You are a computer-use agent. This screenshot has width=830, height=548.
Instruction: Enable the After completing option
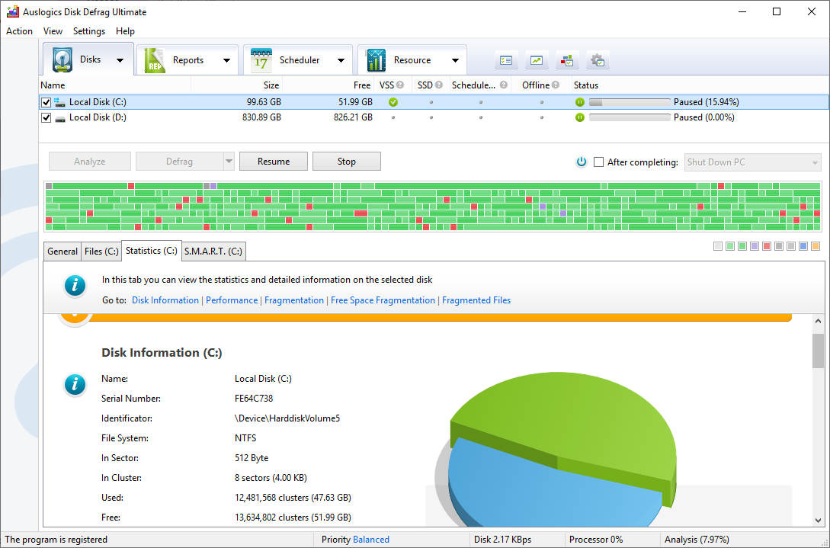pyautogui.click(x=598, y=162)
